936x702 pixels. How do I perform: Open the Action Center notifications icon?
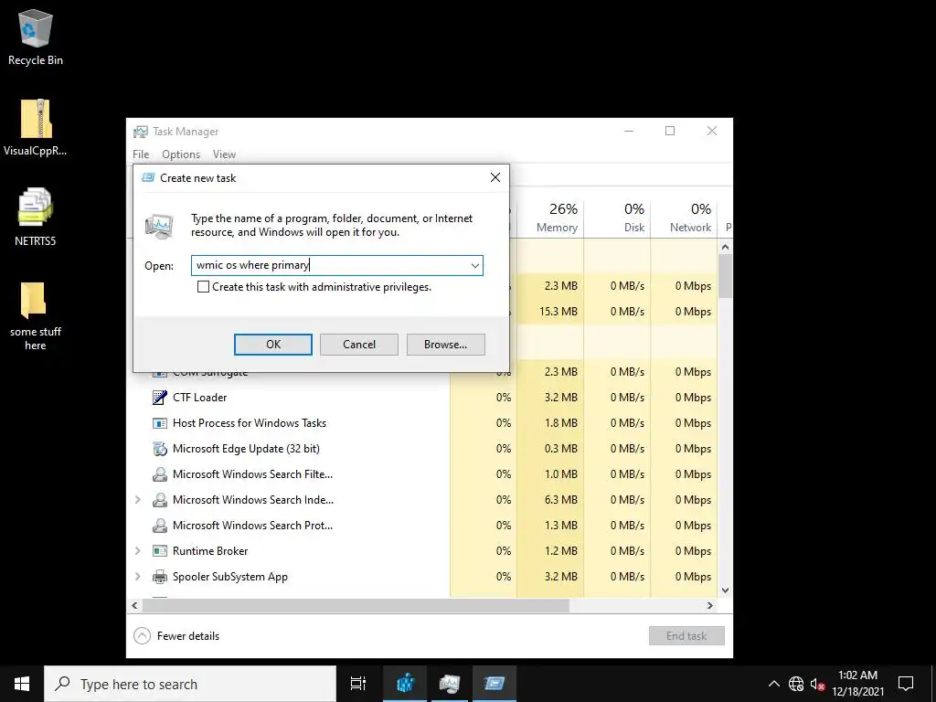tap(906, 684)
